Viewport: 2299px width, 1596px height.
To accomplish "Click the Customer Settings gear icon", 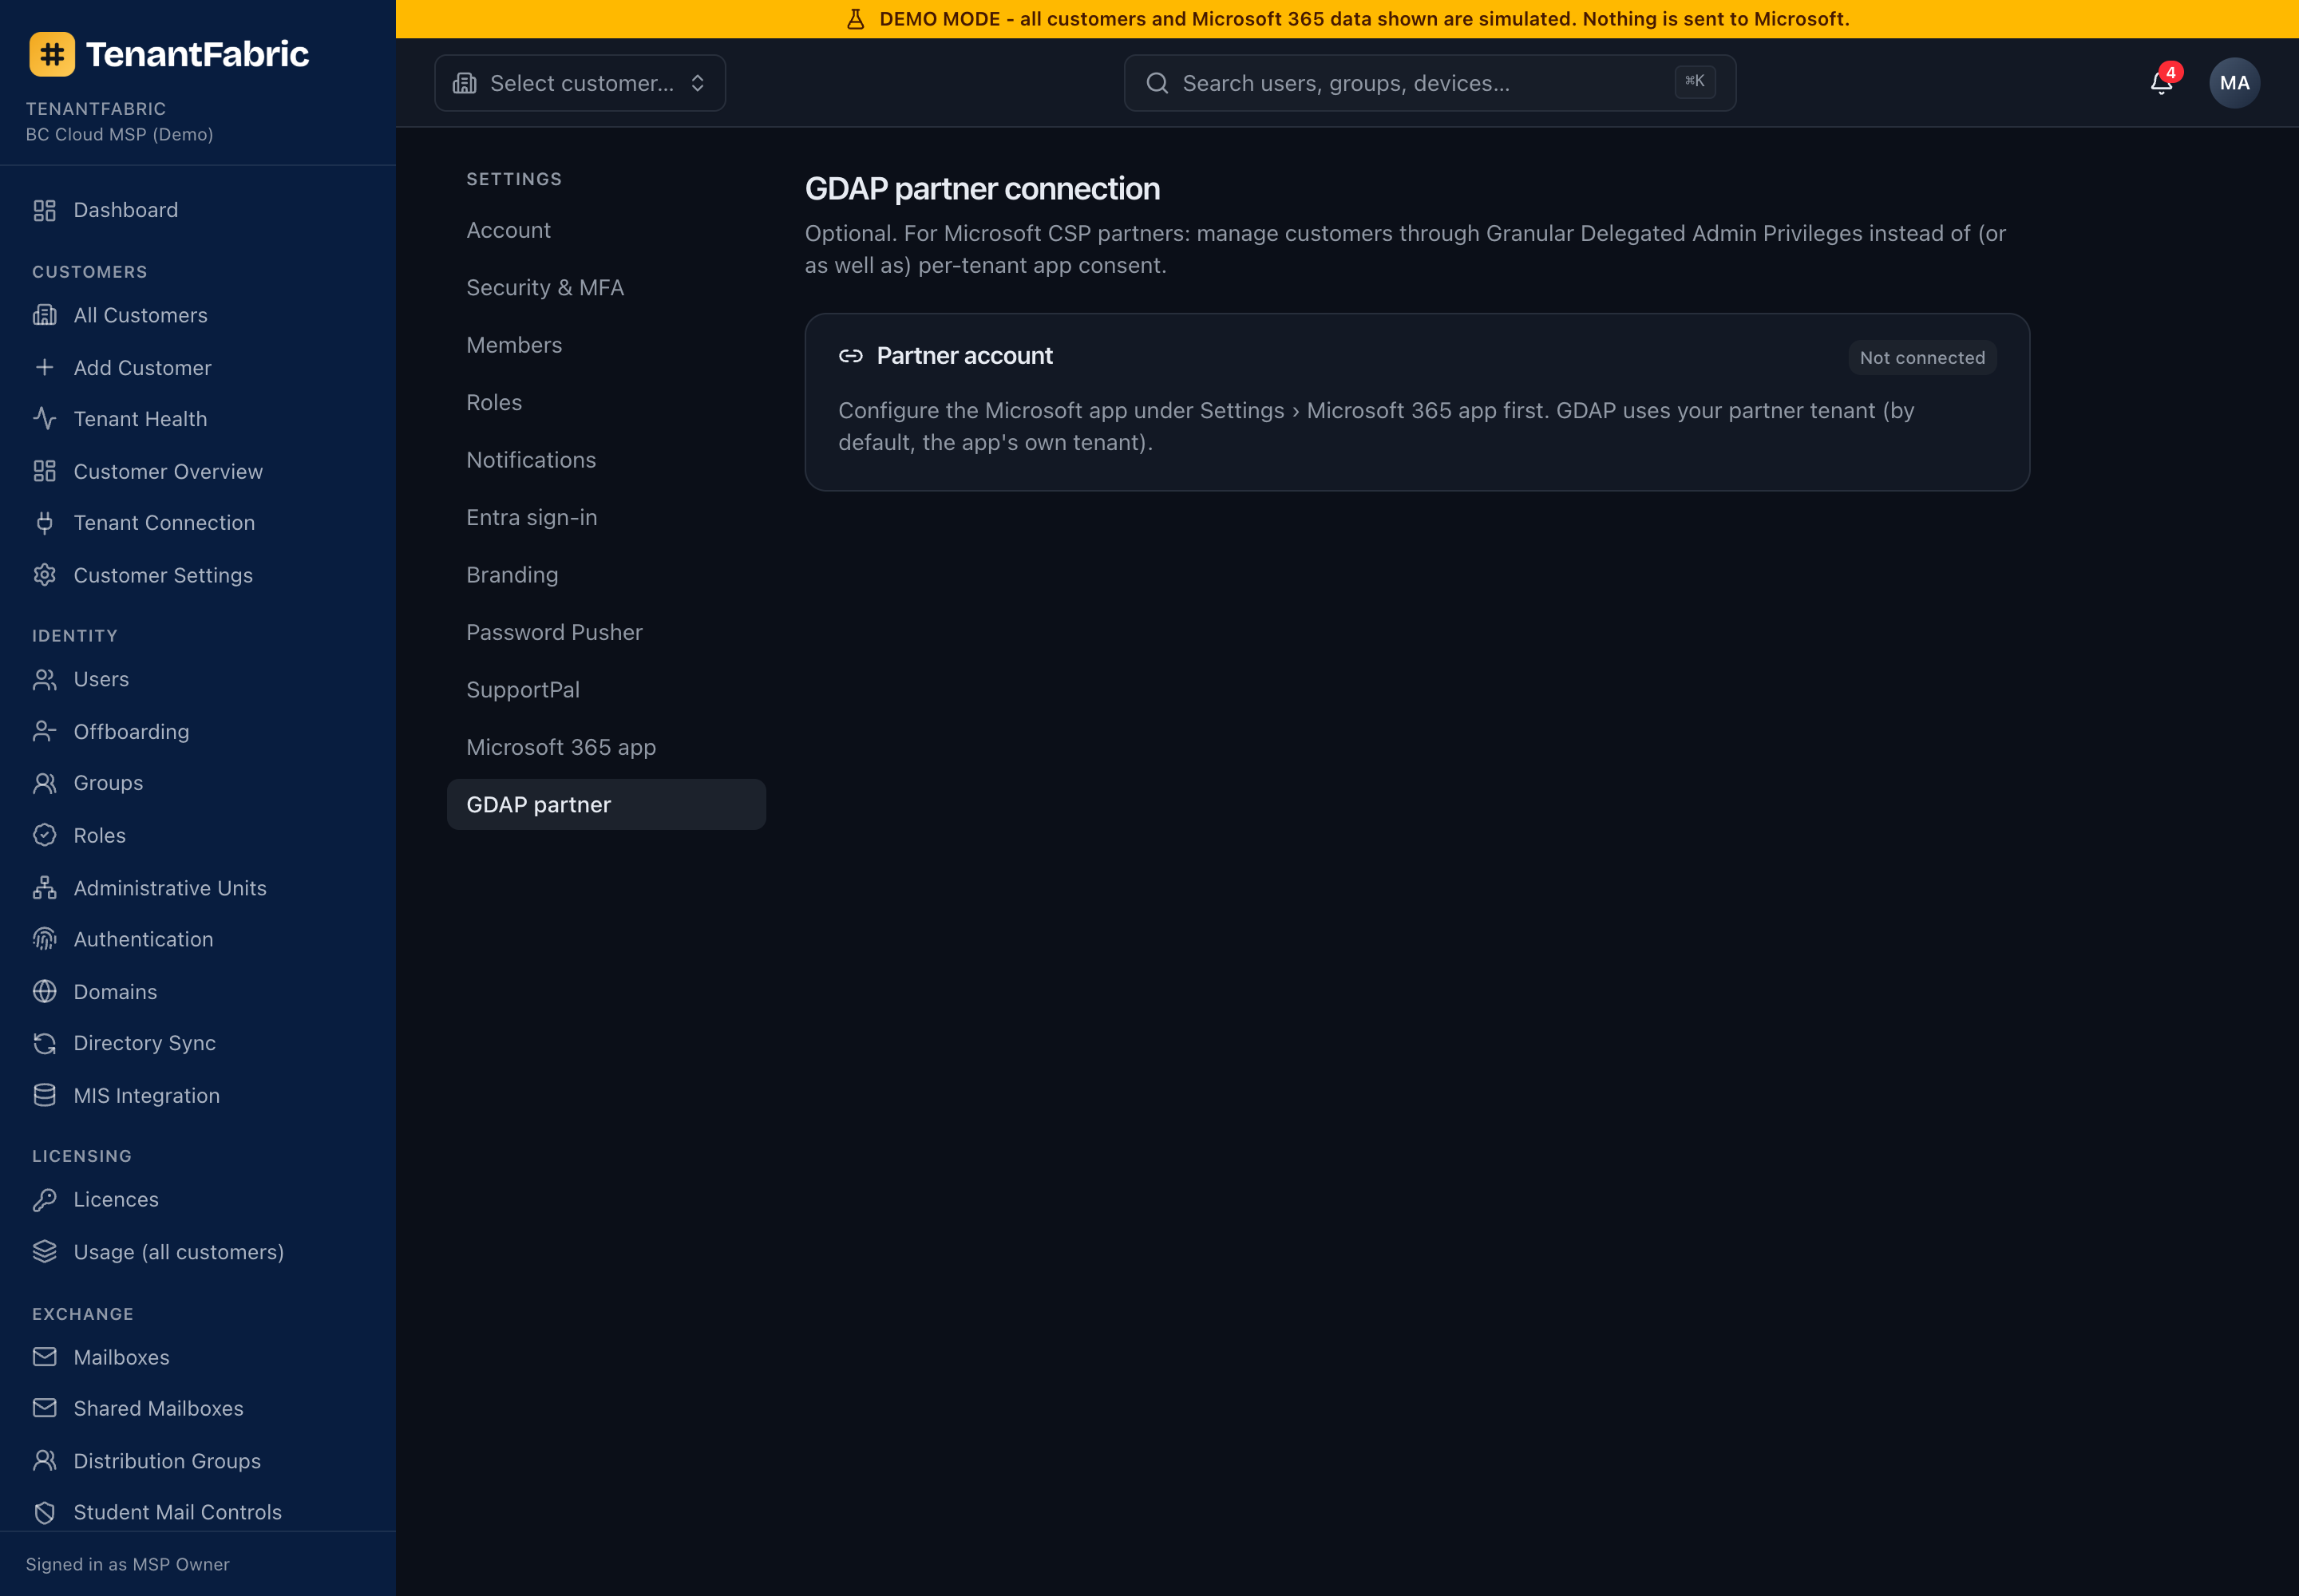I will (44, 575).
